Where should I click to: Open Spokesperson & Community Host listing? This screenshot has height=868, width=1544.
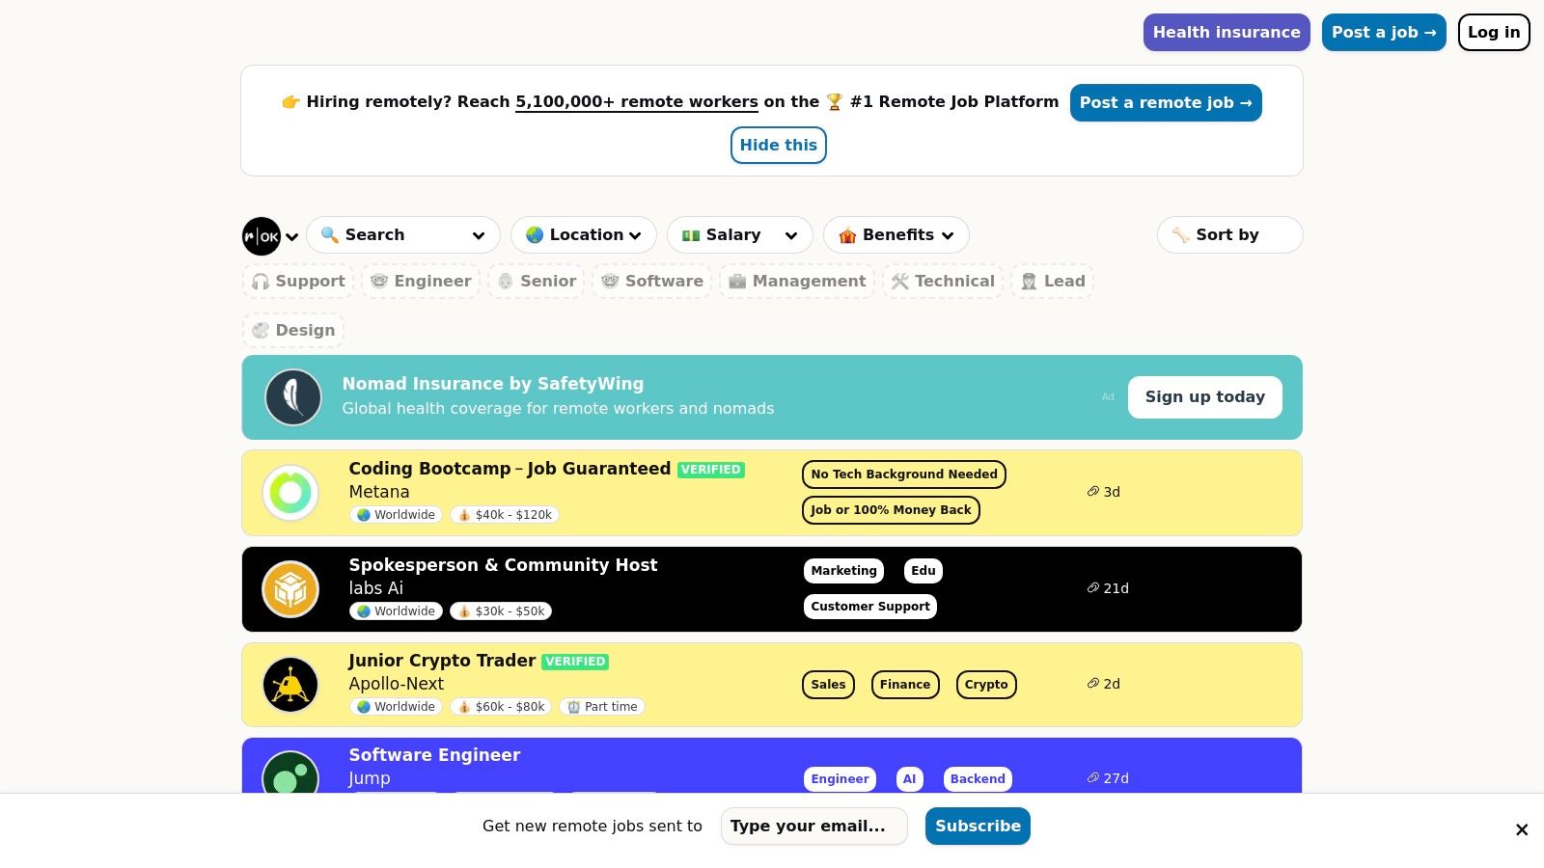pos(503,565)
